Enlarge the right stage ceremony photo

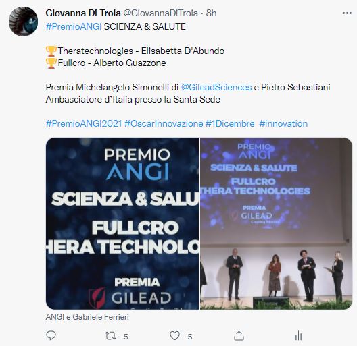coord(277,223)
